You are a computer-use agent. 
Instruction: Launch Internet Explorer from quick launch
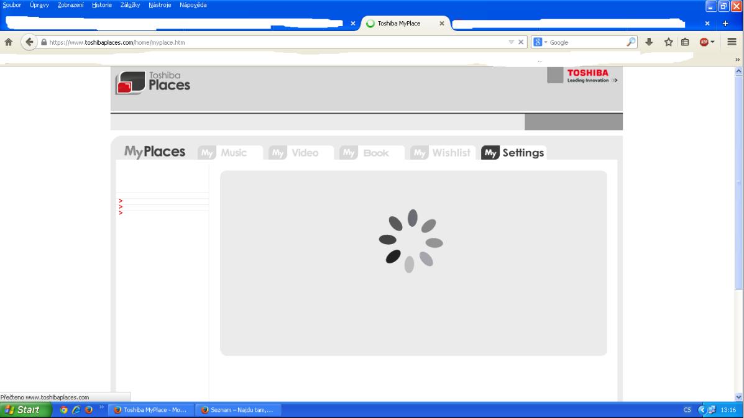76,410
